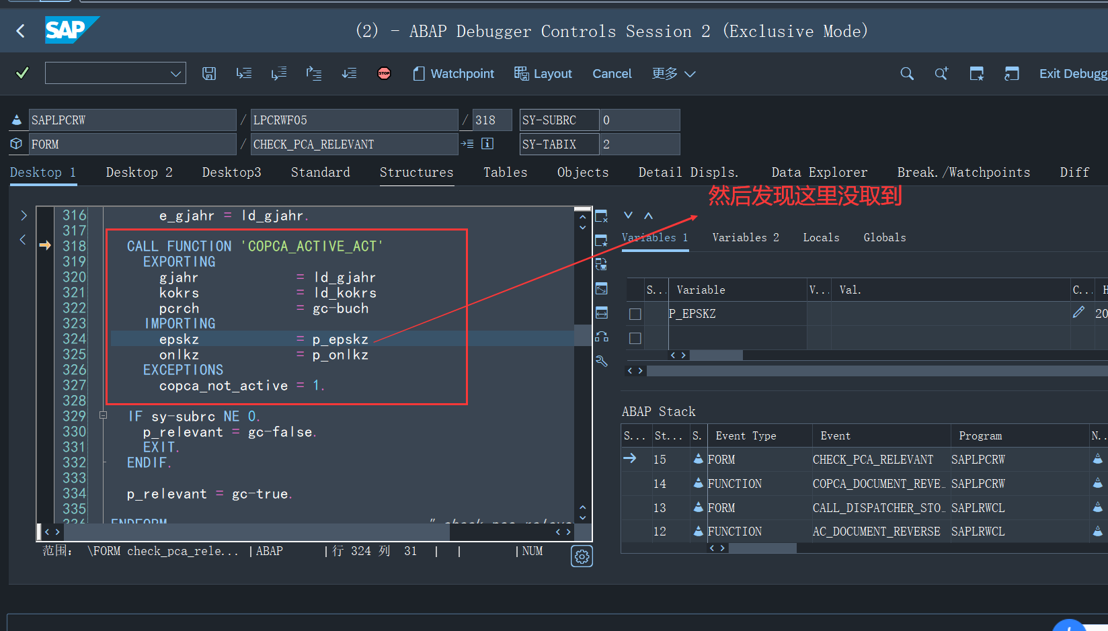
Task: Edit P_EPSKZ value with pencil icon
Action: click(1078, 312)
